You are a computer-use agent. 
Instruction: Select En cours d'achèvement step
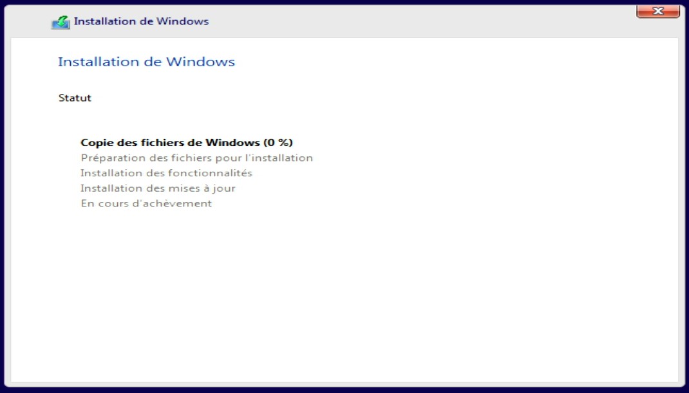[146, 203]
